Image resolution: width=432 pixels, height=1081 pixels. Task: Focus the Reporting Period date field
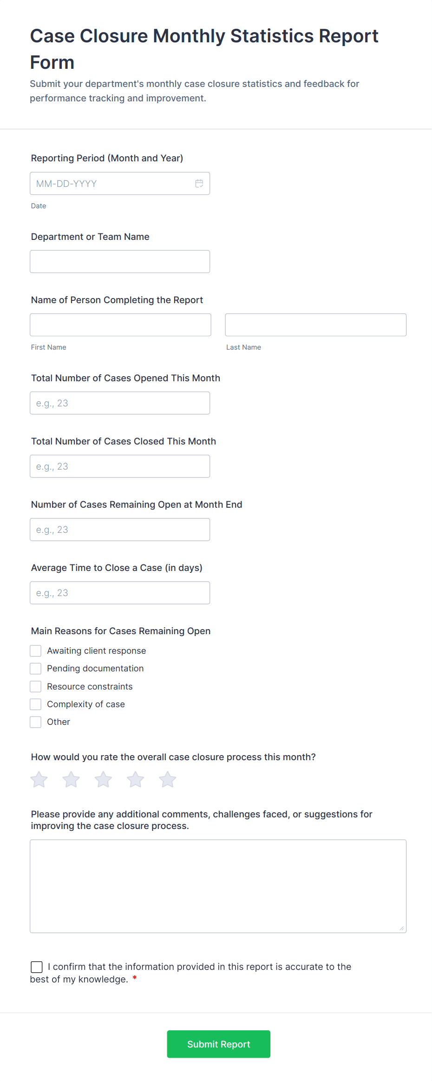click(x=111, y=184)
